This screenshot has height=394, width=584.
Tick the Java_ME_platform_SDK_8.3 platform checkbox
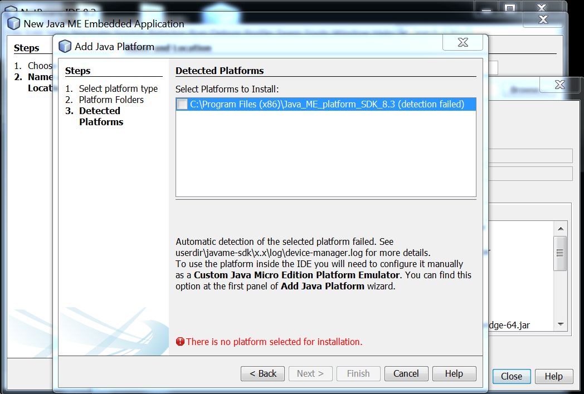point(182,104)
